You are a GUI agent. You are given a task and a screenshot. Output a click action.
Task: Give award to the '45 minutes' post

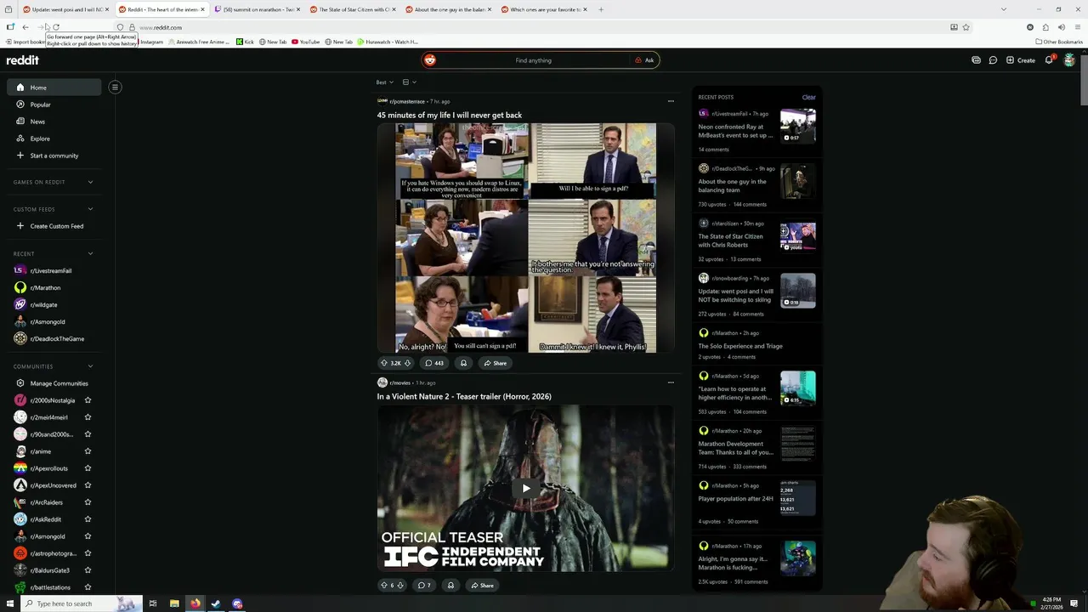point(463,363)
